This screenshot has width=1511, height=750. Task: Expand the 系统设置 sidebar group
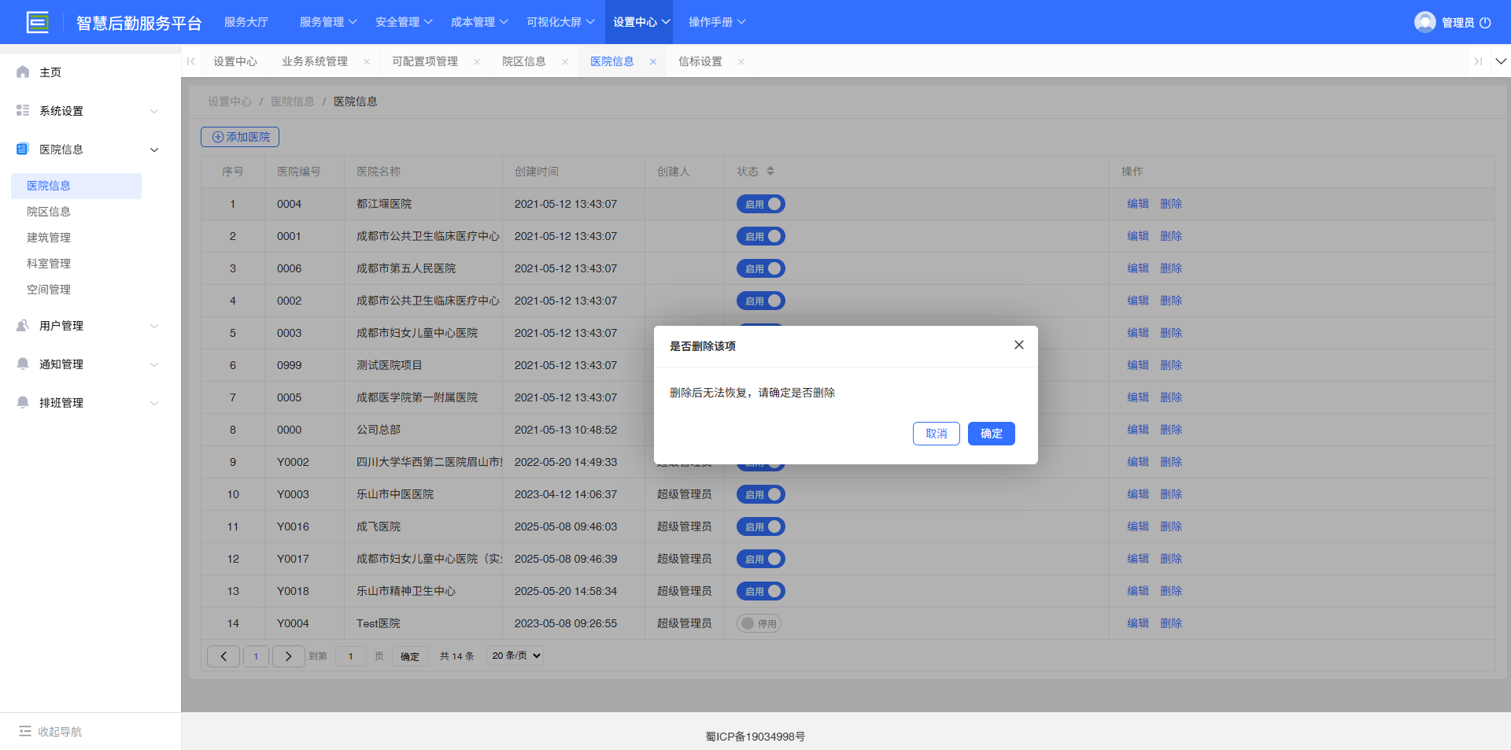154,111
